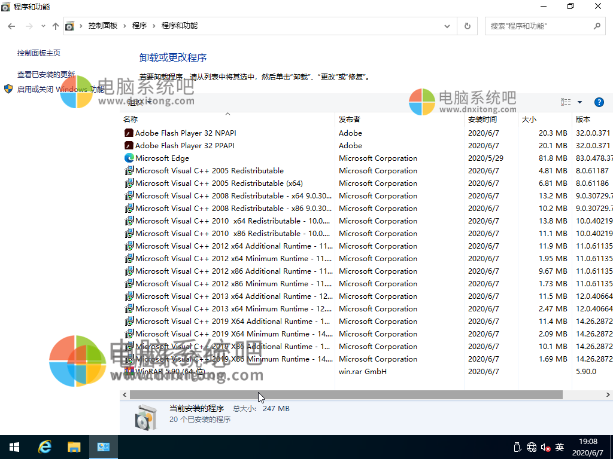613x459 pixels.
Task: Switch input language via 英 indicator
Action: pos(559,446)
